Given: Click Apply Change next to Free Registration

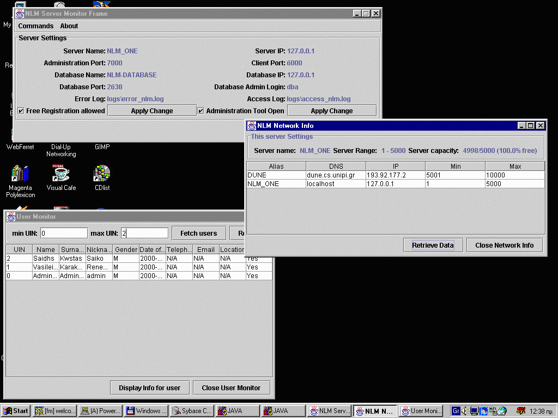Looking at the screenshot, I should [x=152, y=111].
